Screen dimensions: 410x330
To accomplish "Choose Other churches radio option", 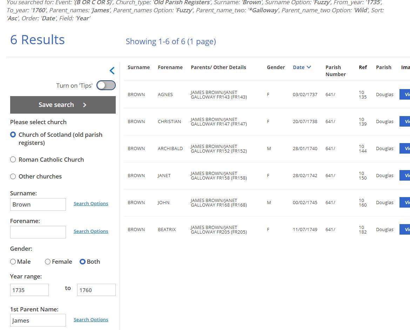I will pyautogui.click(x=13, y=176).
